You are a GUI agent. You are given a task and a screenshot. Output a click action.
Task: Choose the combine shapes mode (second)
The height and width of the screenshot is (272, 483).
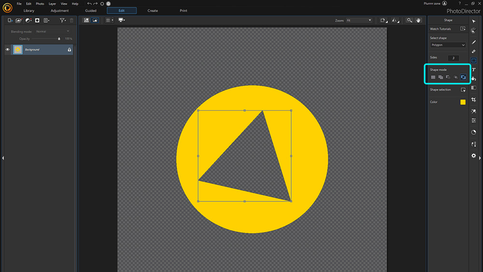click(440, 77)
